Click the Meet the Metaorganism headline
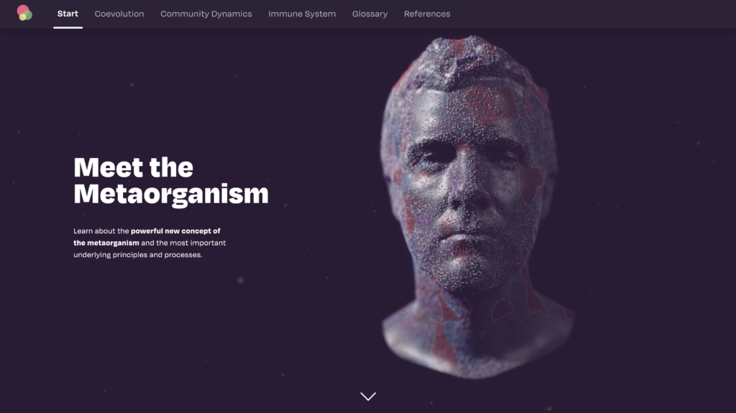The height and width of the screenshot is (413, 736). 171,181
